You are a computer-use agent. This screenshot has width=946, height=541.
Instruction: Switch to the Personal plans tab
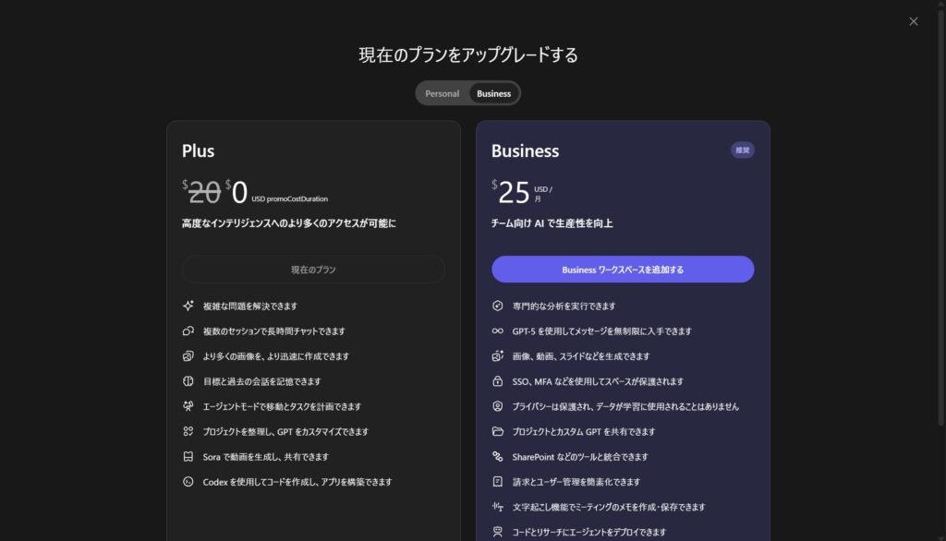[442, 93]
